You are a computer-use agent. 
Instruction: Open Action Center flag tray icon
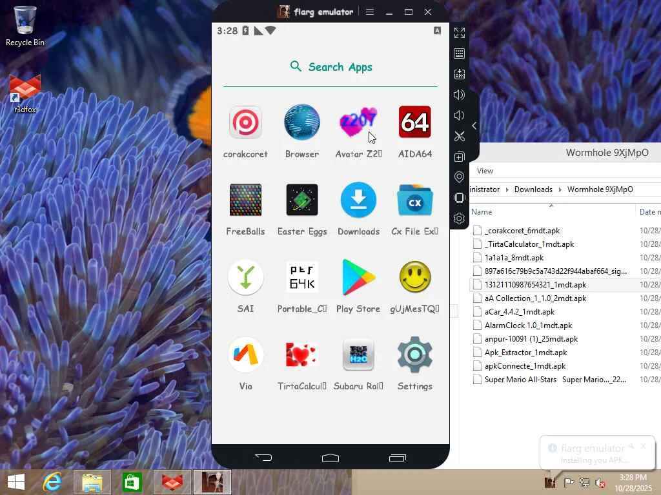568,482
